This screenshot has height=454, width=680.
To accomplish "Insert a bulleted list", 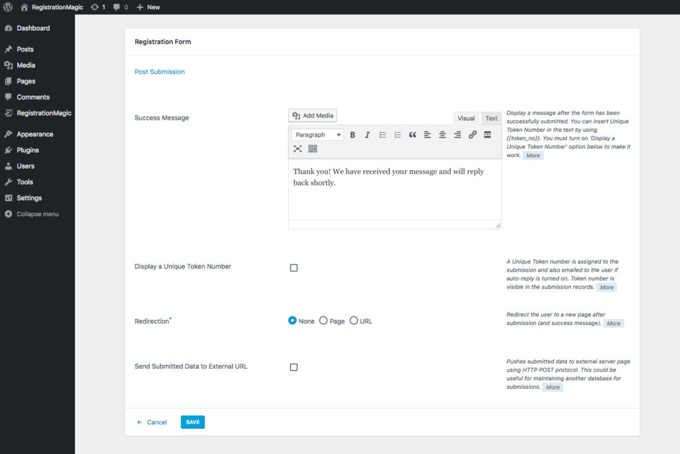I will (x=382, y=135).
